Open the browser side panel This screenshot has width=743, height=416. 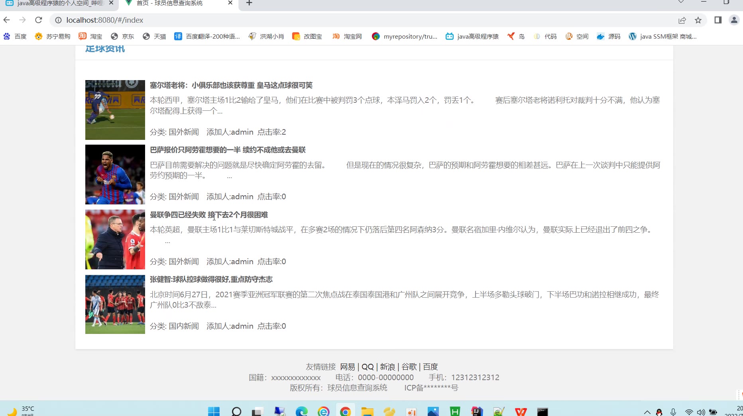[x=718, y=20]
